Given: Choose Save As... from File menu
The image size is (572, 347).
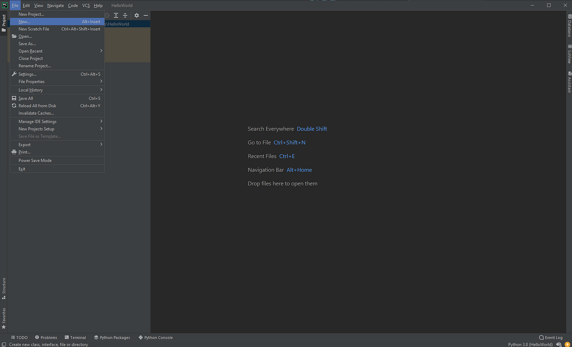Looking at the screenshot, I should 57,44.
